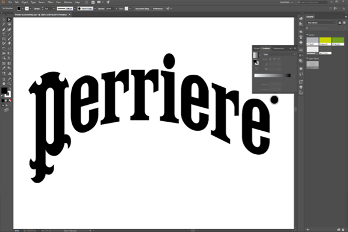Open the Type menu
The image size is (348, 232).
tap(33, 2)
